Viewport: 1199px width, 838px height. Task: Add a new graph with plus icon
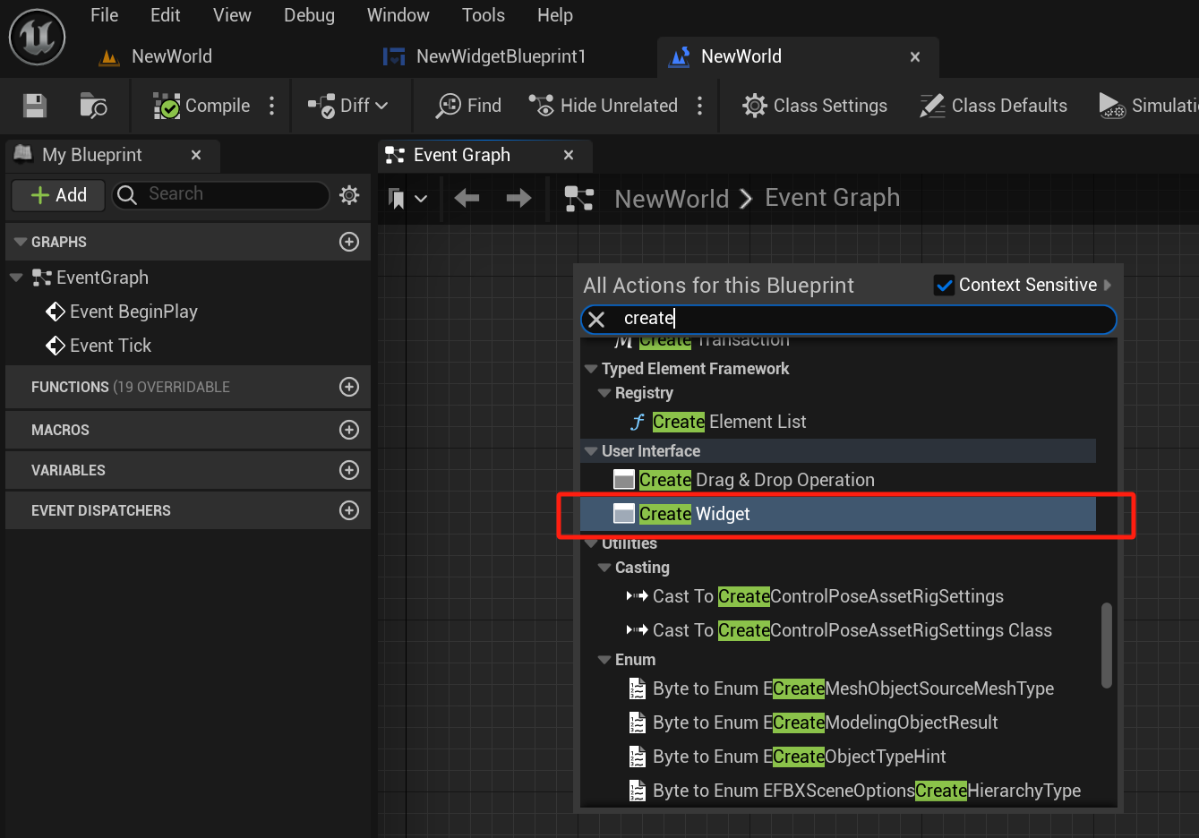[x=349, y=242]
